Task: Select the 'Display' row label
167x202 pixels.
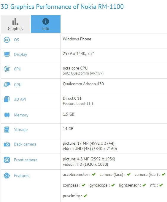Action: coord(20,54)
